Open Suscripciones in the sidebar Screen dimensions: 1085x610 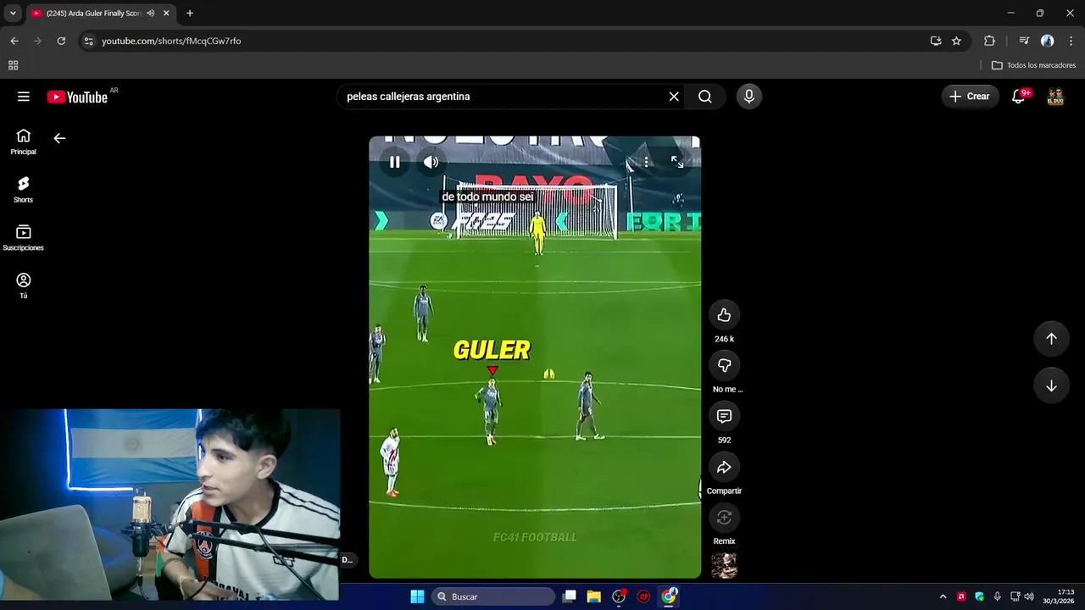click(x=23, y=238)
